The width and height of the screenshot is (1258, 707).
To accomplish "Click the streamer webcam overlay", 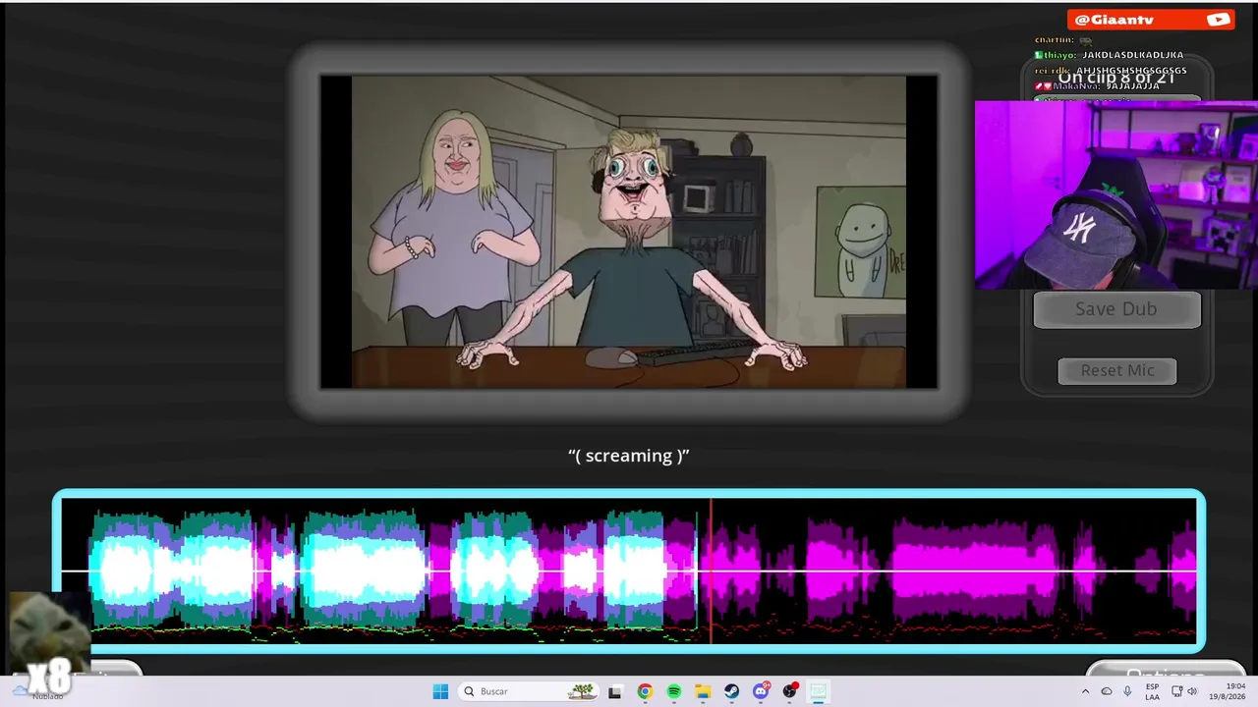I will [x=1116, y=194].
